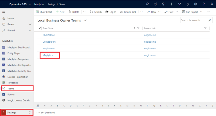Filter records by letter C
This screenshot has width=216, height=116.
pos(64,106)
